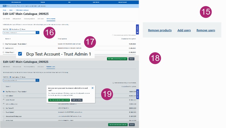Open Kits in the blue top navigation bar
This screenshot has width=226, height=128.
[69, 2]
